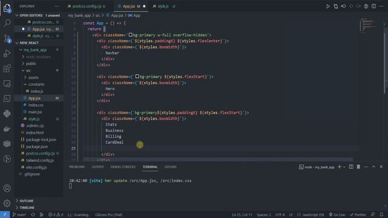Open the Remote Explorer icon

coord(7,84)
